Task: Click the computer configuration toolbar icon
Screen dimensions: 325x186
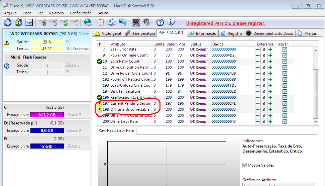Action: pos(136,22)
